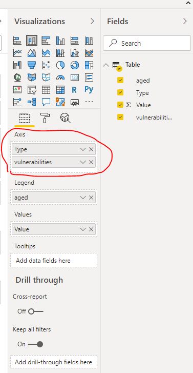Choose the Multi-row card visual
This screenshot has width=193, height=373.
(x=89, y=77)
